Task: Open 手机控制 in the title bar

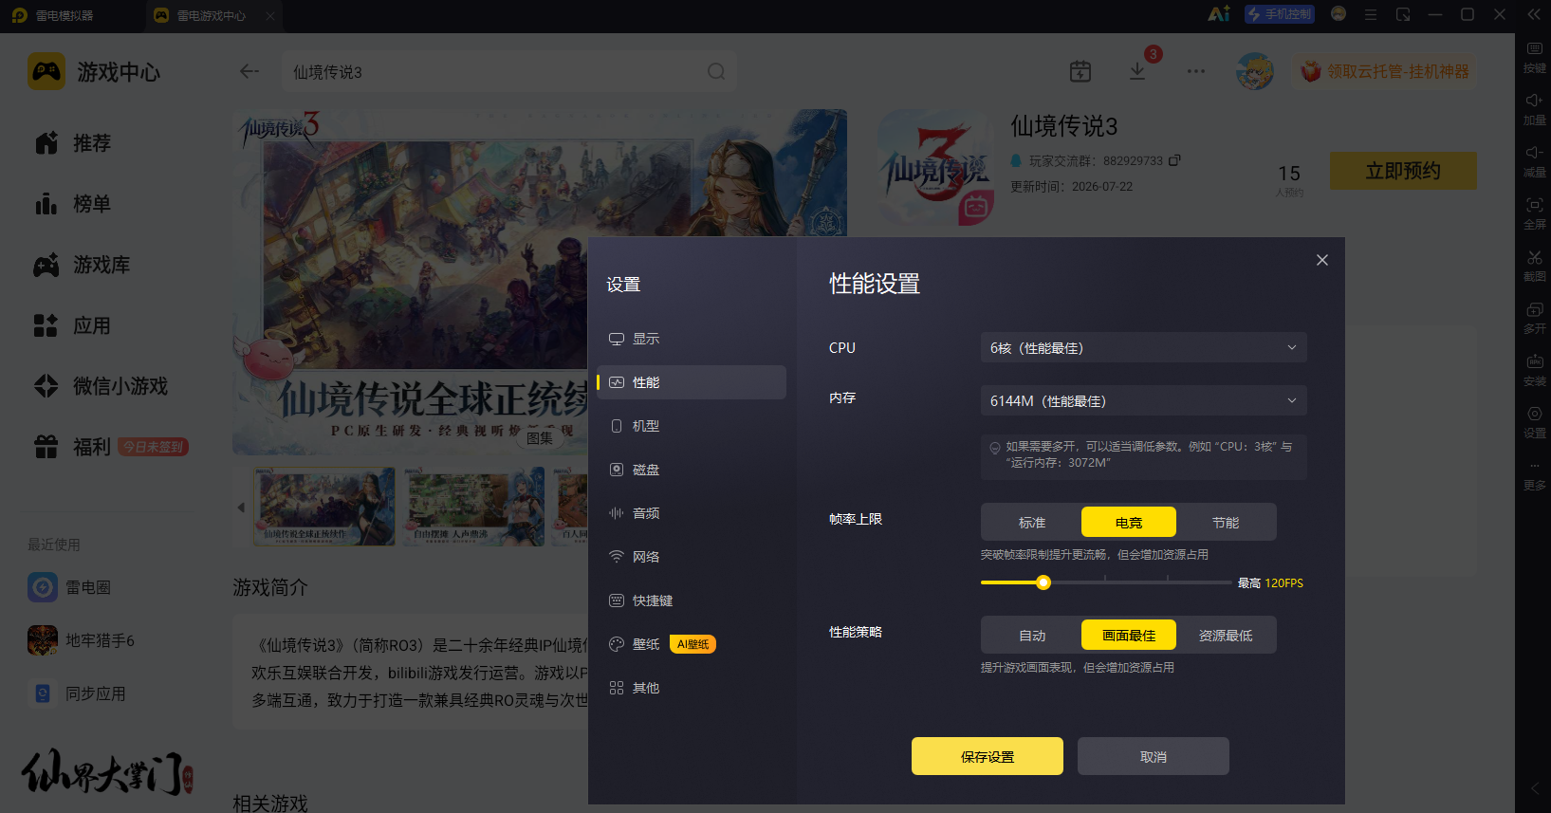Action: coord(1280,14)
